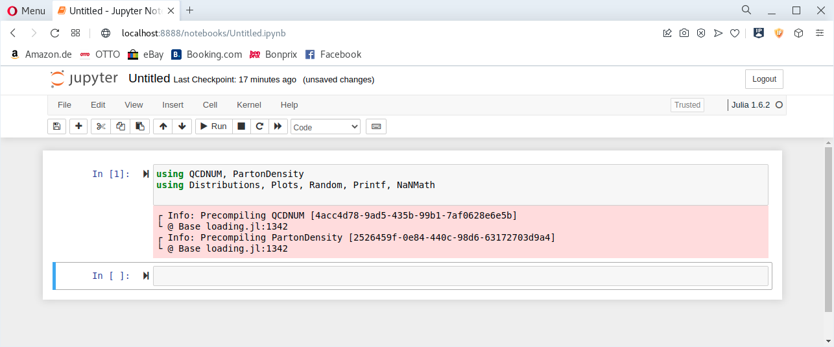Viewport: 834px width, 347px height.
Task: Open the Kernel menu
Action: [249, 105]
